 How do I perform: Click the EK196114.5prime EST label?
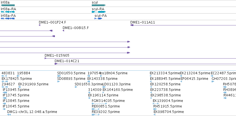click(103, 95)
